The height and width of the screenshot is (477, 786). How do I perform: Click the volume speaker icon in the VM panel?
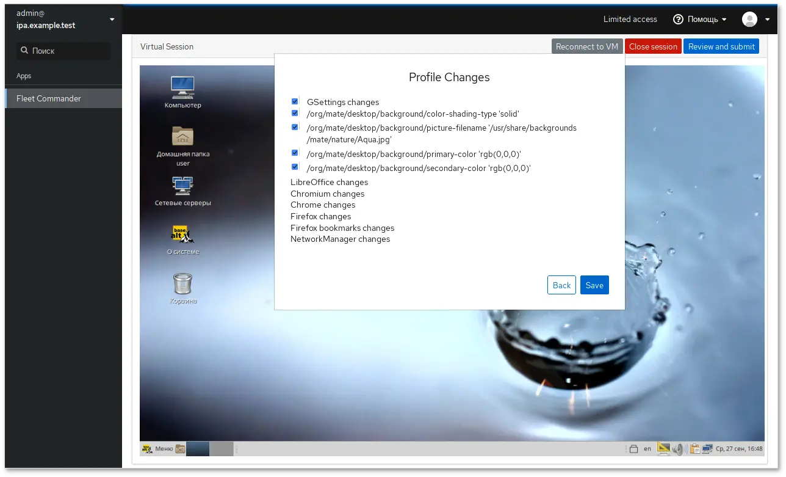[x=678, y=449]
